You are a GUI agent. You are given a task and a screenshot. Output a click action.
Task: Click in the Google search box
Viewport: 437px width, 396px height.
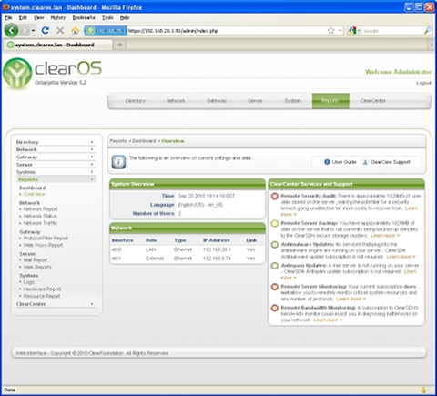click(392, 31)
